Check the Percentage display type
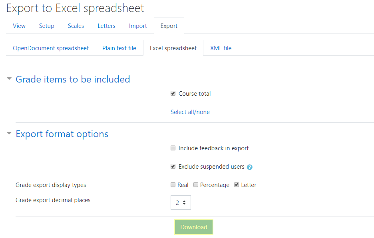 pos(196,185)
